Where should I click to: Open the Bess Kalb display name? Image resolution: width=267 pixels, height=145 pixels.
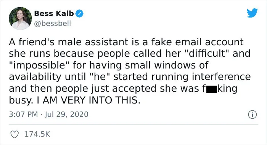[x=54, y=13]
